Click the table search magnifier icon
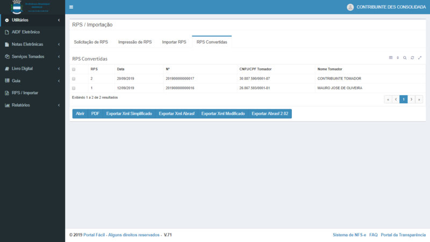 [405, 58]
